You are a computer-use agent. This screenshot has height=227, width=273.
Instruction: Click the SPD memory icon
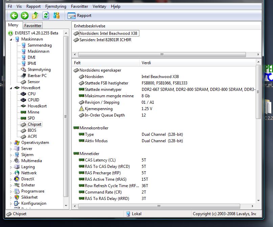[x=23, y=118]
